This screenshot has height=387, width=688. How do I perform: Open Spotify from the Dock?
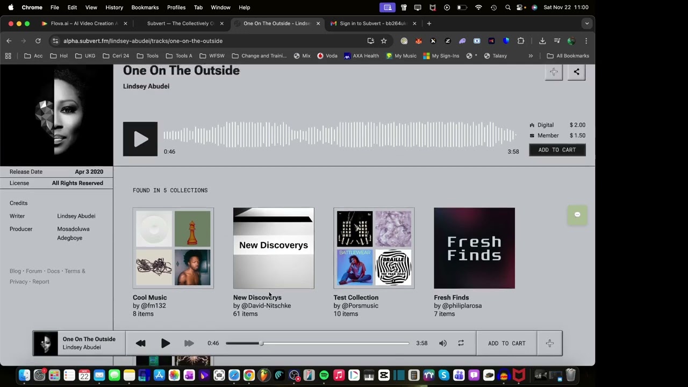(324, 375)
